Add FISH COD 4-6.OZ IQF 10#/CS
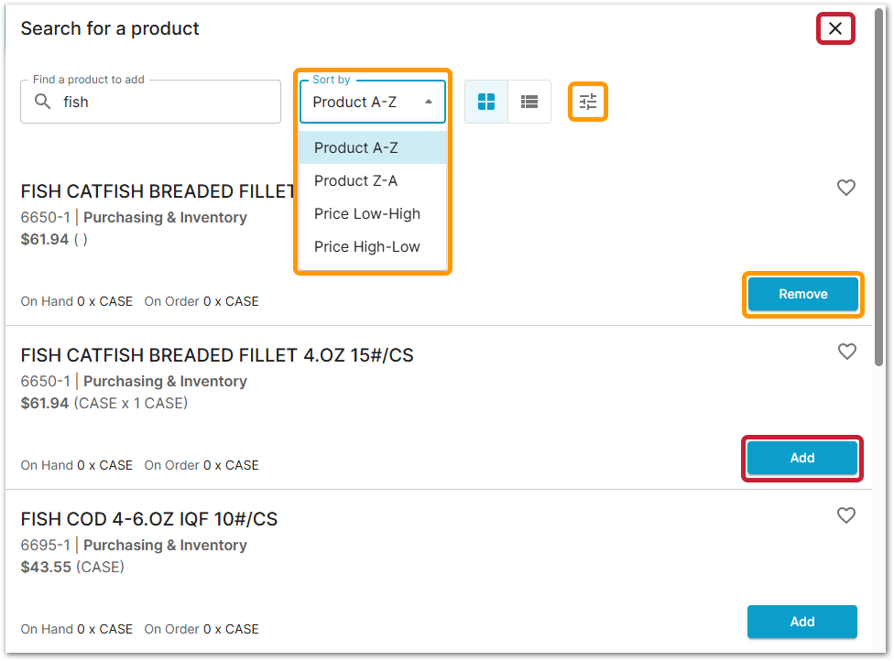This screenshot has width=894, height=661. pyautogui.click(x=802, y=622)
